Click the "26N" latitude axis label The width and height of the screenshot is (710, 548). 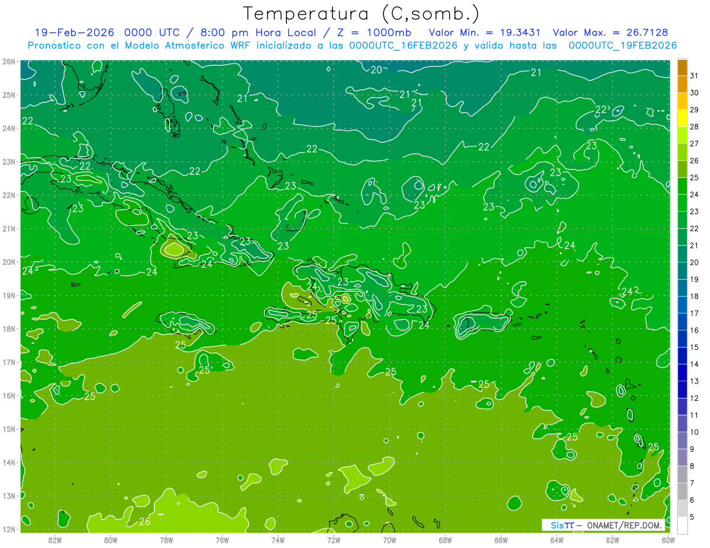click(9, 61)
